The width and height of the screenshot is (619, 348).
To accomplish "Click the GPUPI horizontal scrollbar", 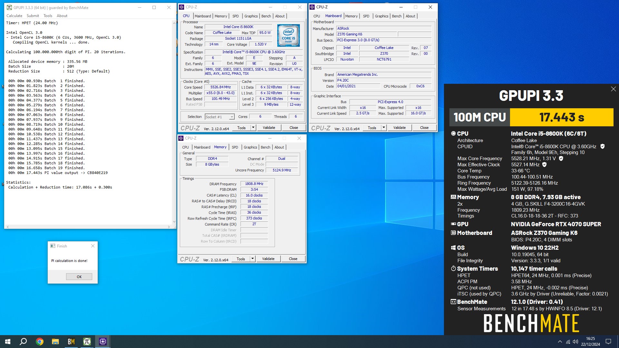I will pyautogui.click(x=88, y=227).
